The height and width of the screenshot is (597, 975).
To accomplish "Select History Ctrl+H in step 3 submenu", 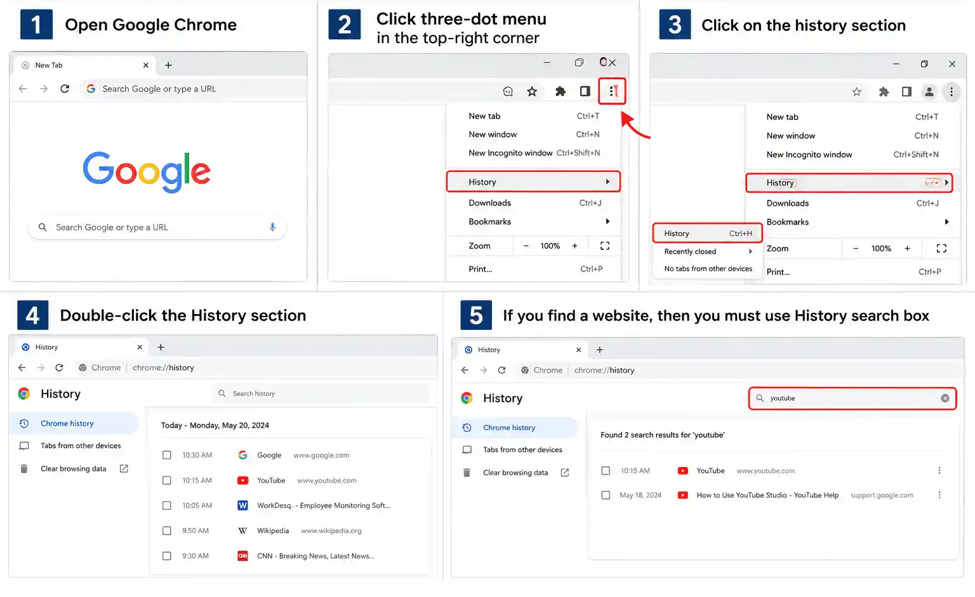I will [707, 233].
